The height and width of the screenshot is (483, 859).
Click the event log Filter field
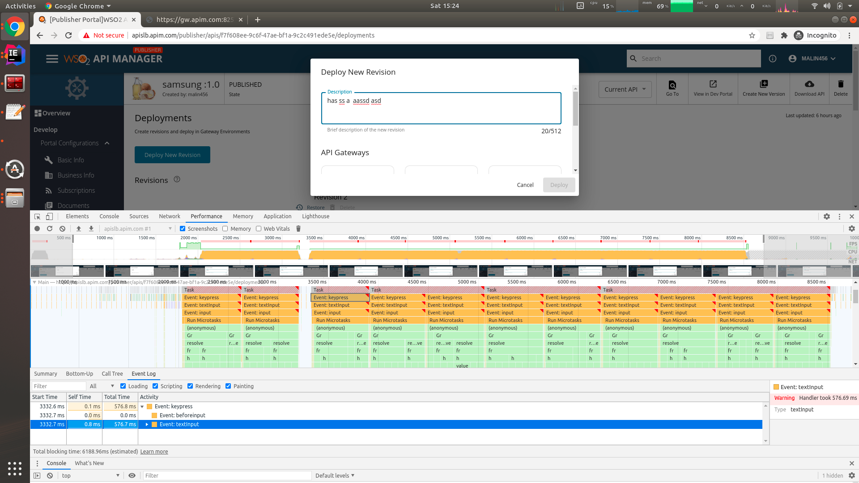pyautogui.click(x=59, y=386)
